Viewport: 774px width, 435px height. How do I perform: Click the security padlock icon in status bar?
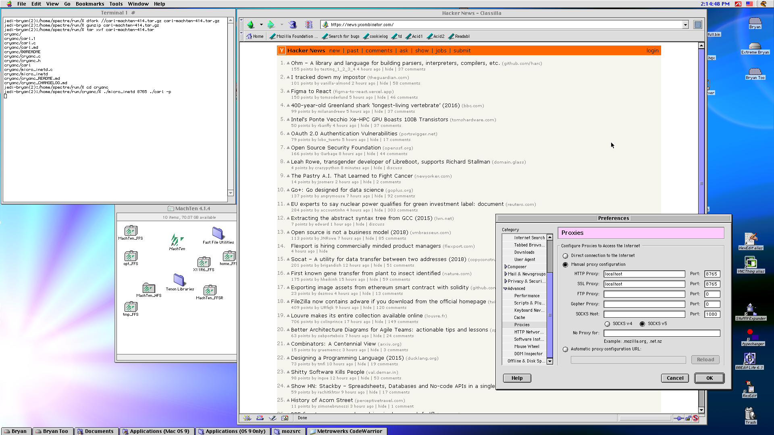click(689, 418)
